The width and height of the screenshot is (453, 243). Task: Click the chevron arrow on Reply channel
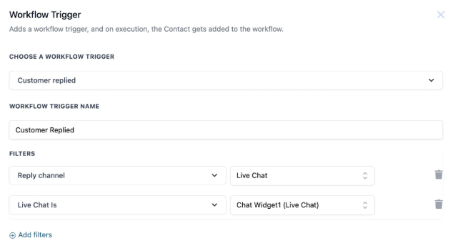215,176
